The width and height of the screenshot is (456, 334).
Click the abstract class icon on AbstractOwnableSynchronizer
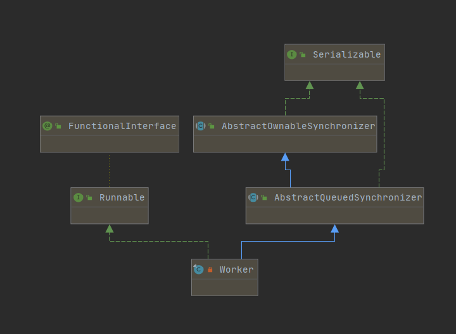coord(201,126)
